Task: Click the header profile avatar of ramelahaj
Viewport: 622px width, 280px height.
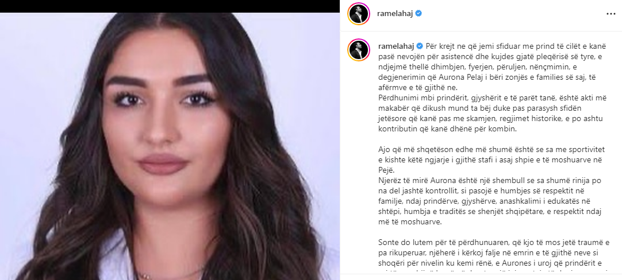Action: point(359,14)
